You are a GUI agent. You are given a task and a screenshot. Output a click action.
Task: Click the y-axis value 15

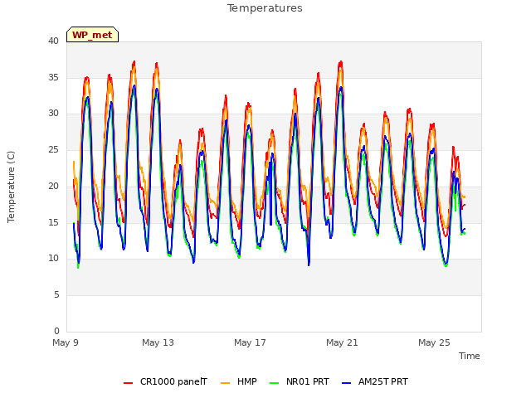point(53,222)
